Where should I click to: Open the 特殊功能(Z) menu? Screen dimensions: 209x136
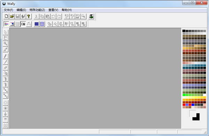tap(37, 10)
